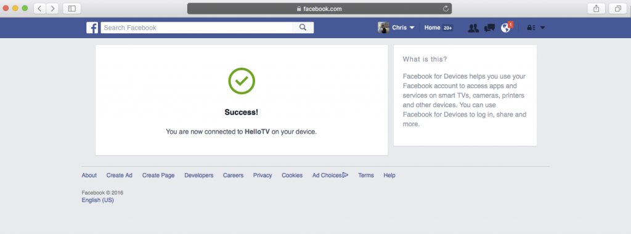
Task: Click the Facebook logo icon
Action: pyautogui.click(x=92, y=28)
